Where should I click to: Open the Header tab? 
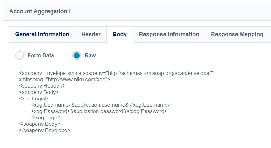91,34
